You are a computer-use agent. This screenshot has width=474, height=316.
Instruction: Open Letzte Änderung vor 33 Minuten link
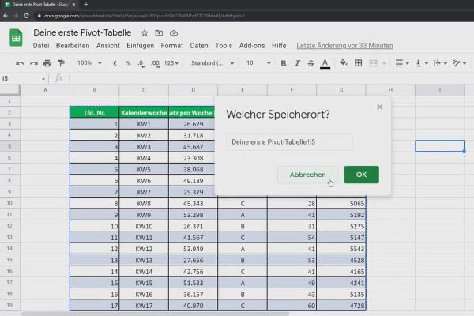(344, 46)
